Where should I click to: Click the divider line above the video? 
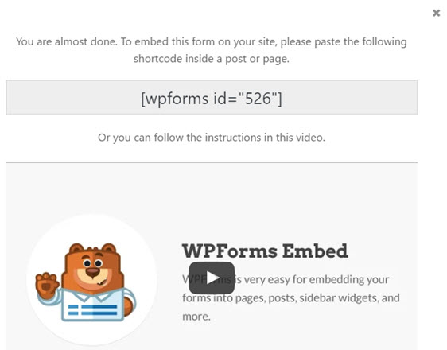pyautogui.click(x=212, y=163)
